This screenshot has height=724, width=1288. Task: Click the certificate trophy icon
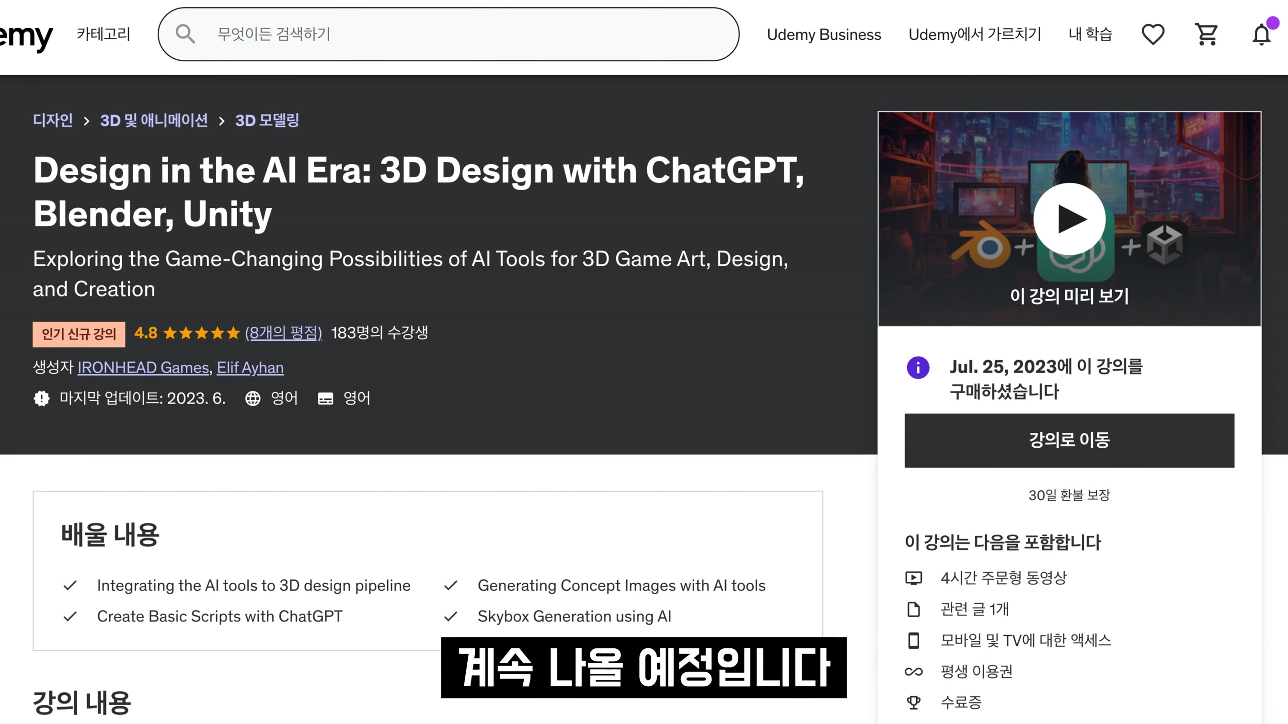click(913, 702)
